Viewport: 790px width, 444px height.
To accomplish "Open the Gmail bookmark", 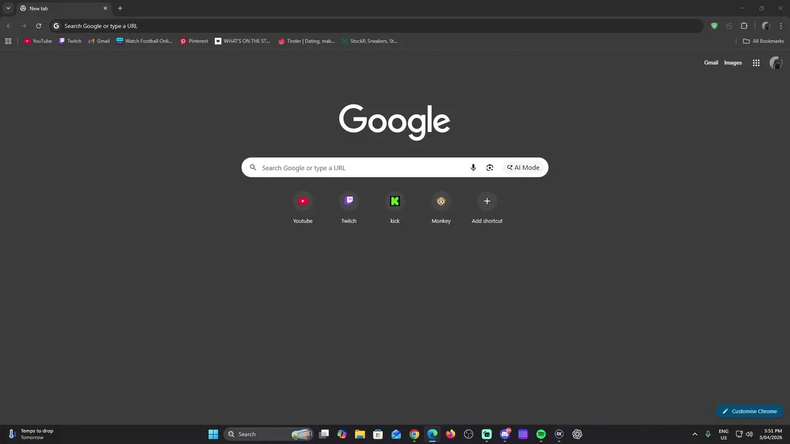I will 99,41.
